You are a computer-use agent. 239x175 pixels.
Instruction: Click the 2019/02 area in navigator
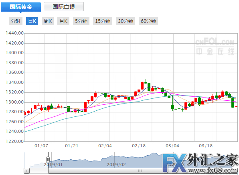(x=116, y=165)
